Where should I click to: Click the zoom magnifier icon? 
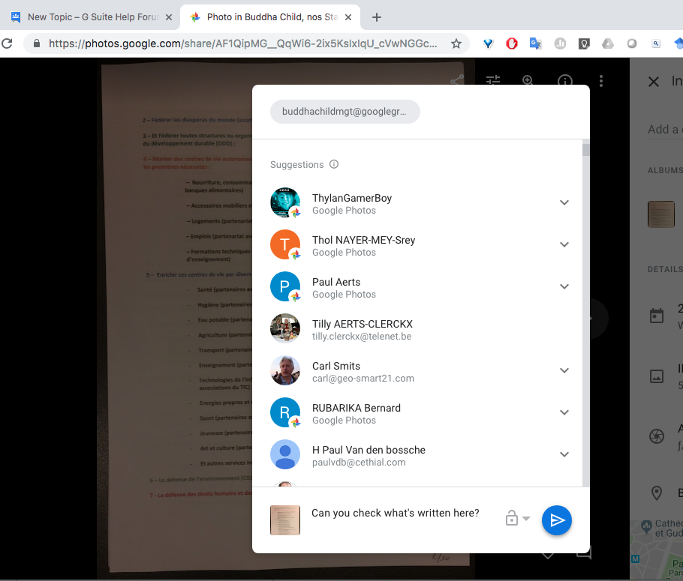click(528, 80)
